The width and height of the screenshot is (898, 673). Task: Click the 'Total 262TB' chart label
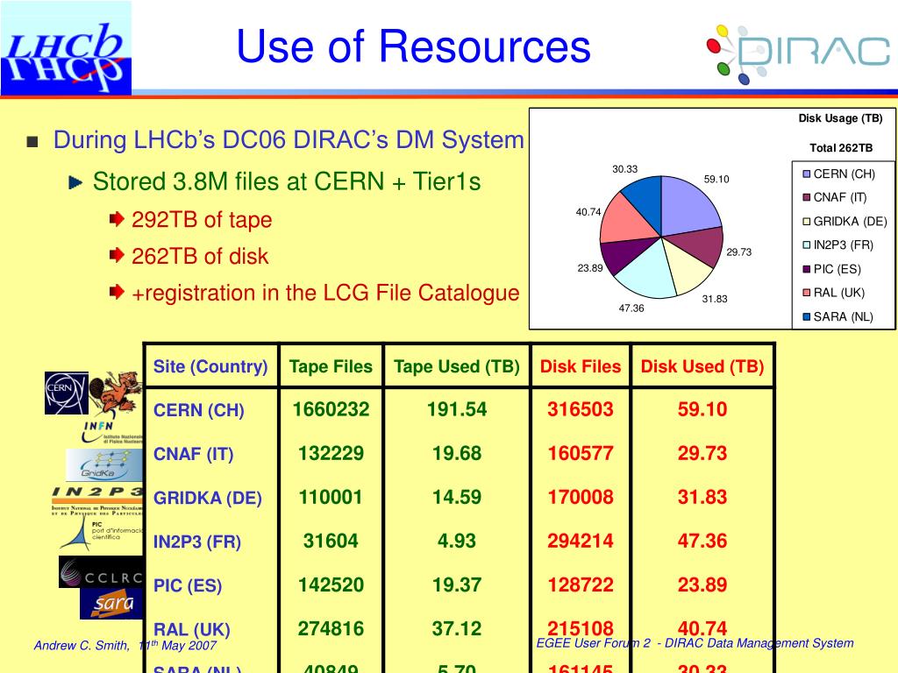click(841, 148)
